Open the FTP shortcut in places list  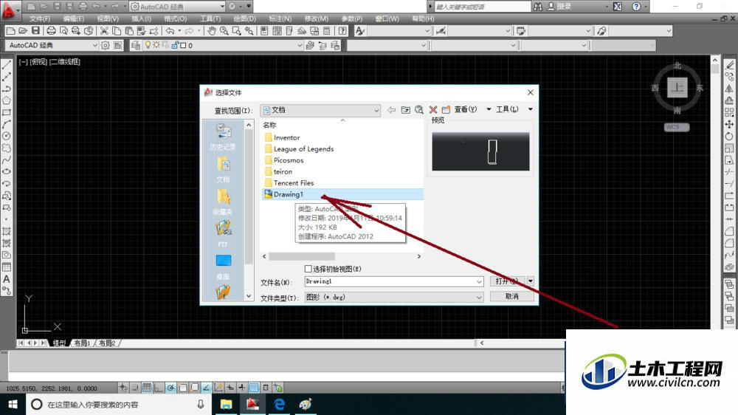click(223, 233)
